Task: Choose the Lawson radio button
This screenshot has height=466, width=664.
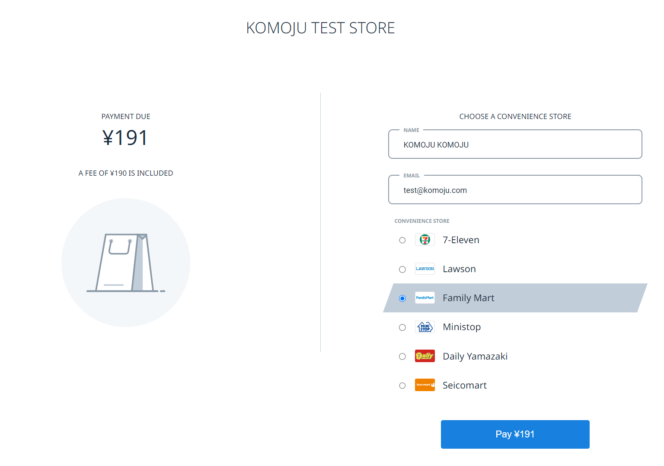Action: point(402,270)
